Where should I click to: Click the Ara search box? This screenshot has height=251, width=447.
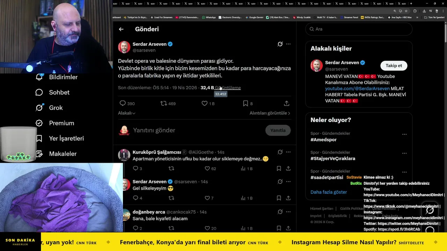point(359,29)
